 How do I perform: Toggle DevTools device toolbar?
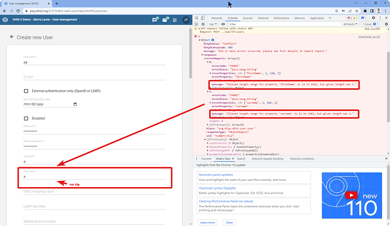[x=203, y=18]
